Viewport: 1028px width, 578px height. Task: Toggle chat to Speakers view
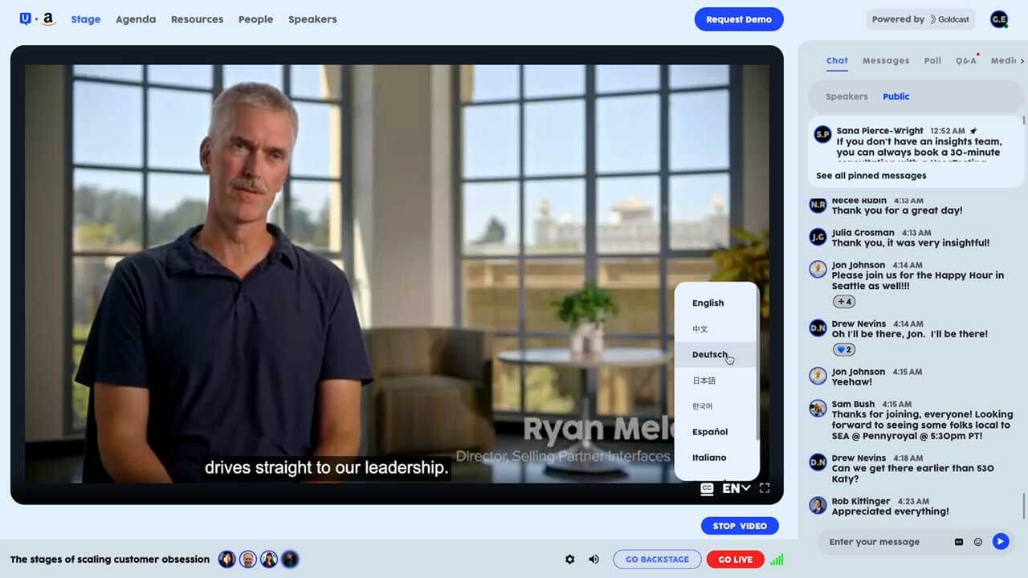pos(846,96)
